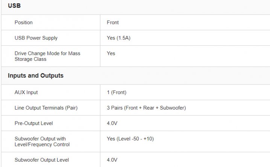
Task: Click the 4.0V value for Pre-Output Level
Action: click(112, 123)
